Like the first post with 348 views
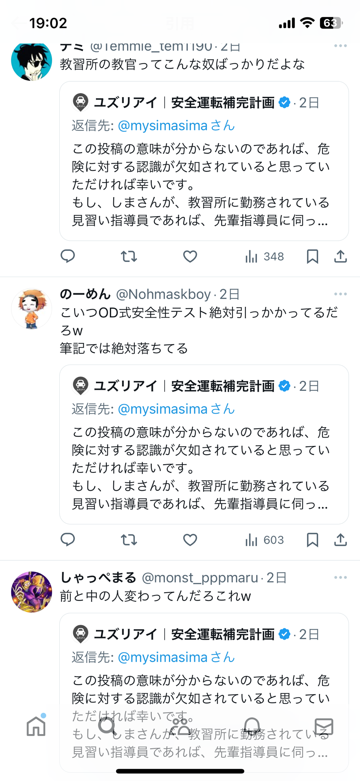This screenshot has width=360, height=781. pyautogui.click(x=190, y=256)
